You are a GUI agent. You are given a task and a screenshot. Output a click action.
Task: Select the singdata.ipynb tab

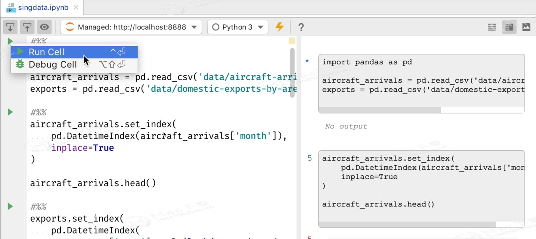tap(43, 7)
